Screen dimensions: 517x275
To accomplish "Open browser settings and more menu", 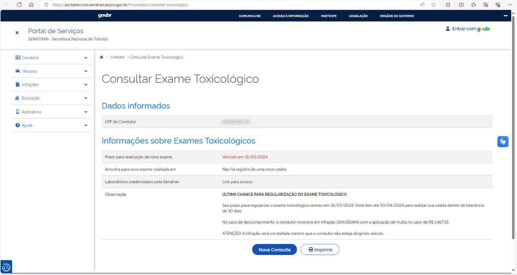I will [x=510, y=5].
